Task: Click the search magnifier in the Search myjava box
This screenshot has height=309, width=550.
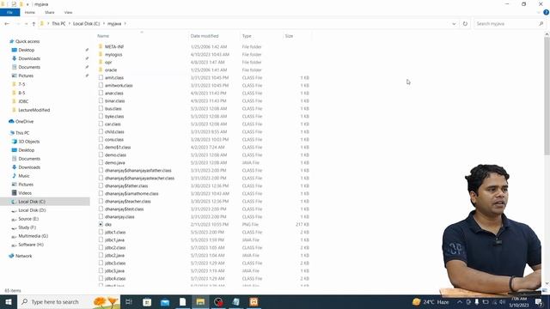Action: point(541,24)
